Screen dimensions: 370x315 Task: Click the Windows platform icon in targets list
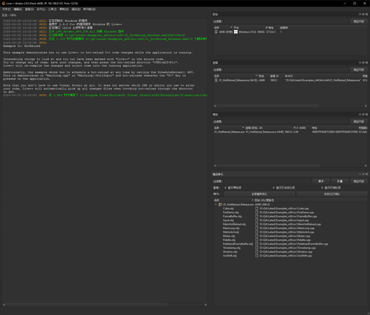click(x=236, y=32)
